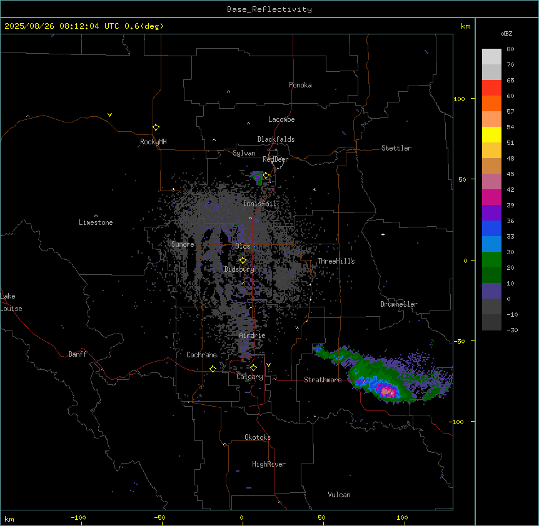The height and width of the screenshot is (526, 539).
Task: Click the white plus marker east of ThreeHills
Action: click(383, 234)
